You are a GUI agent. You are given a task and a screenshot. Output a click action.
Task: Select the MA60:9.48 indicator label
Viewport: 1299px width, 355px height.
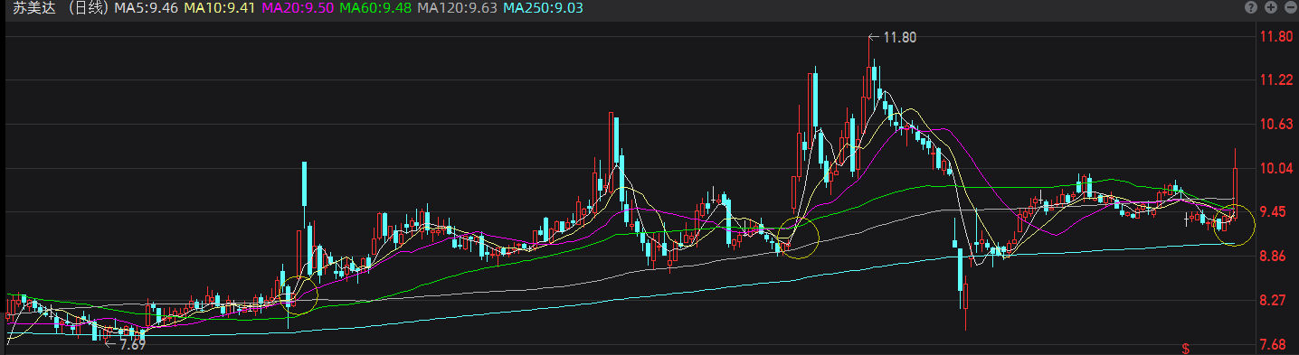pos(375,8)
